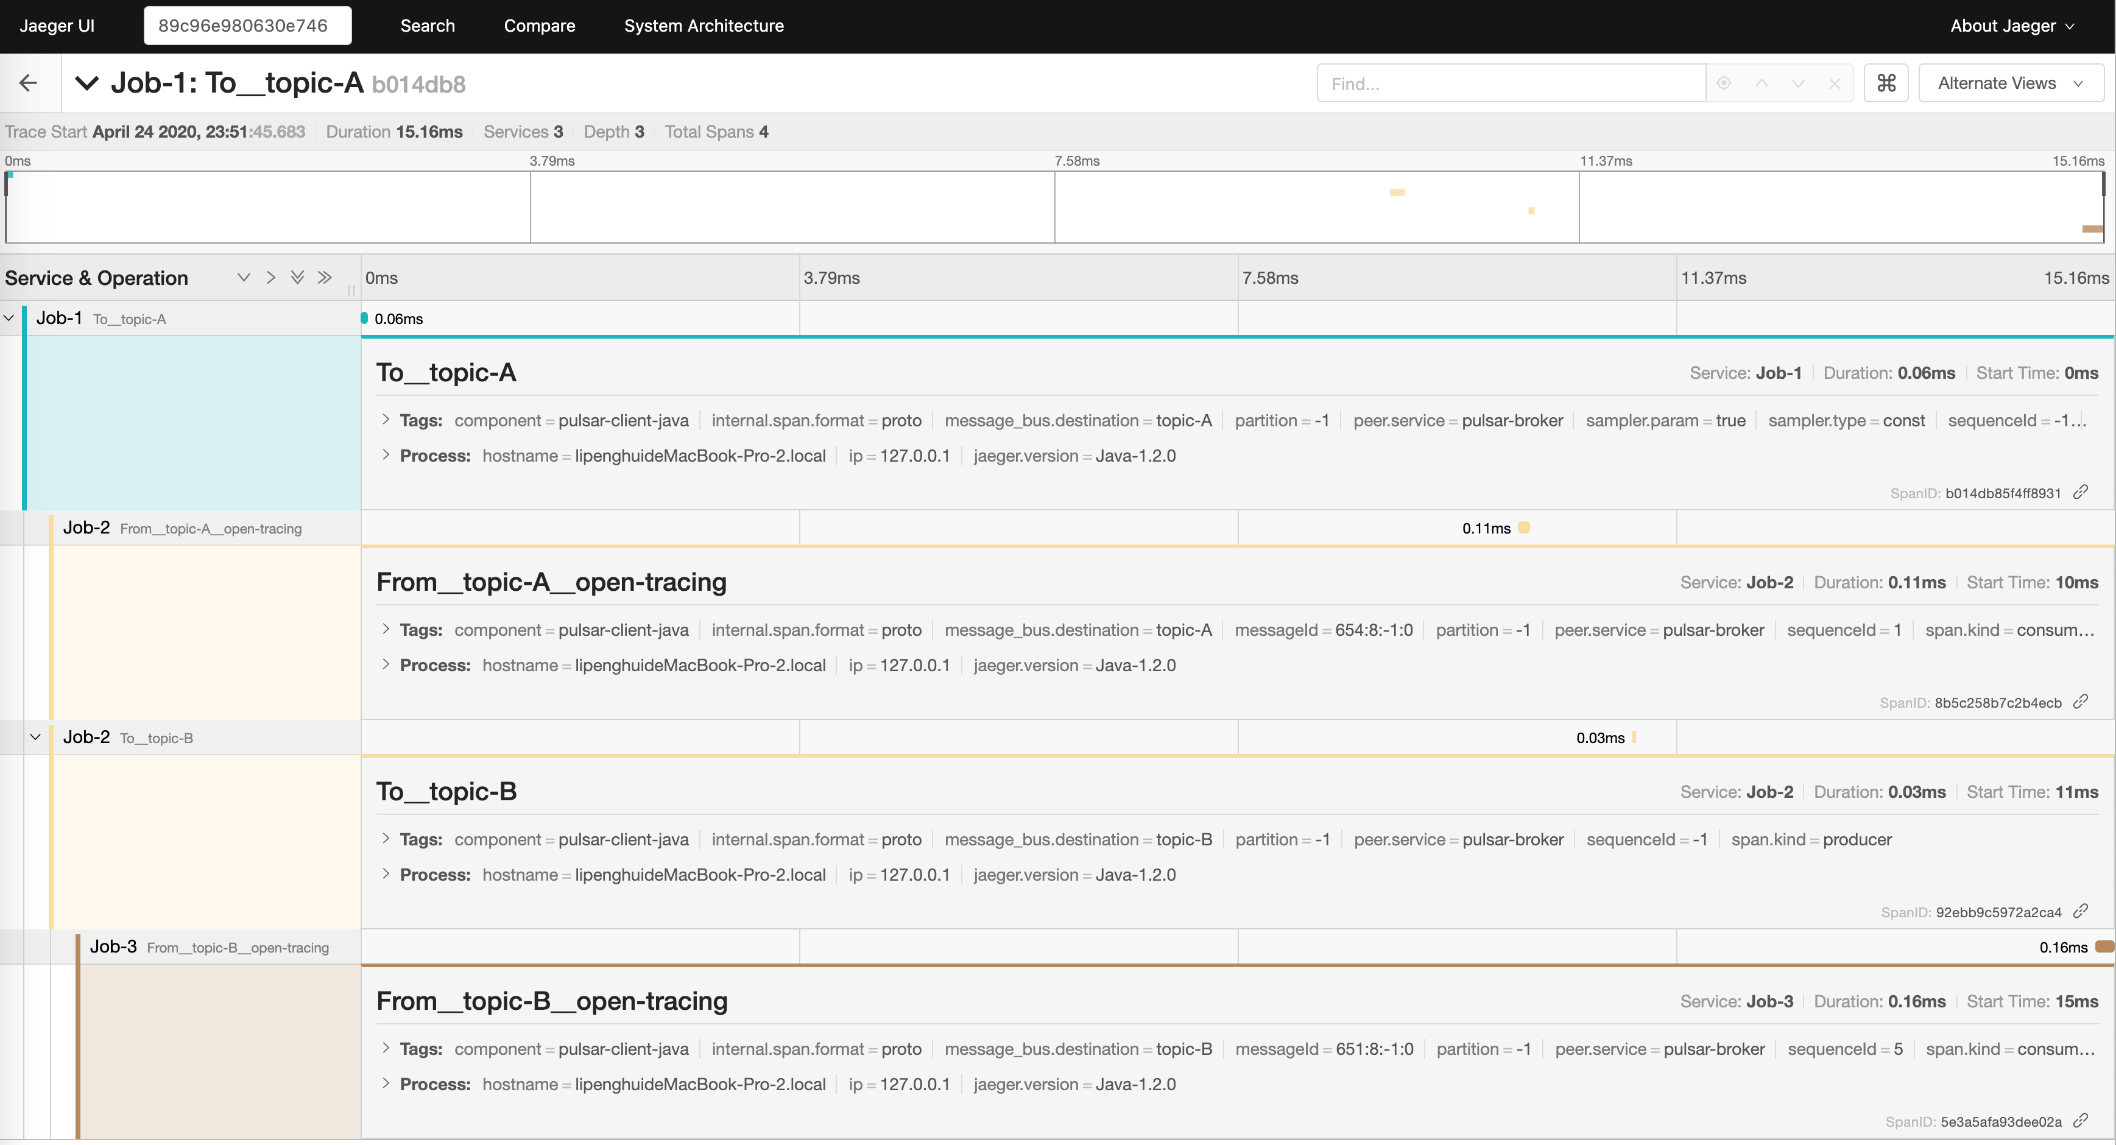Expand Tags of To__topic-B span
Viewport: 2116px width, 1145px height.
click(385, 839)
